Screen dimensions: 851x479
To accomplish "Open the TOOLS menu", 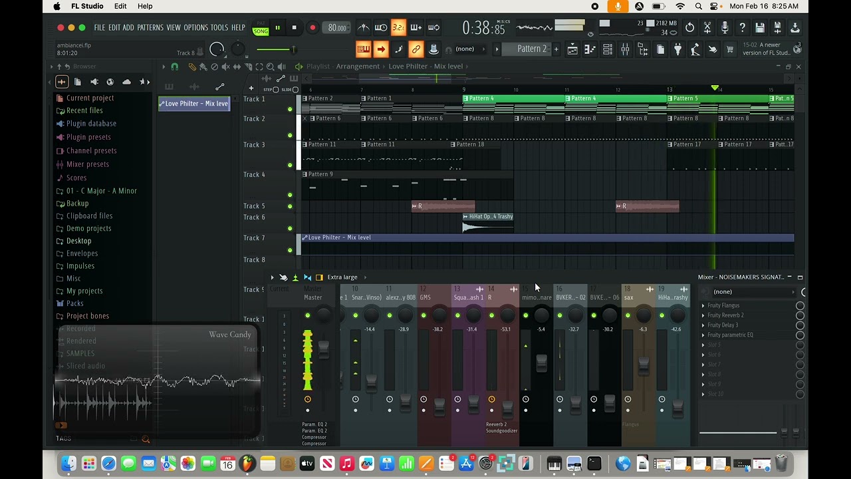I will pyautogui.click(x=219, y=28).
